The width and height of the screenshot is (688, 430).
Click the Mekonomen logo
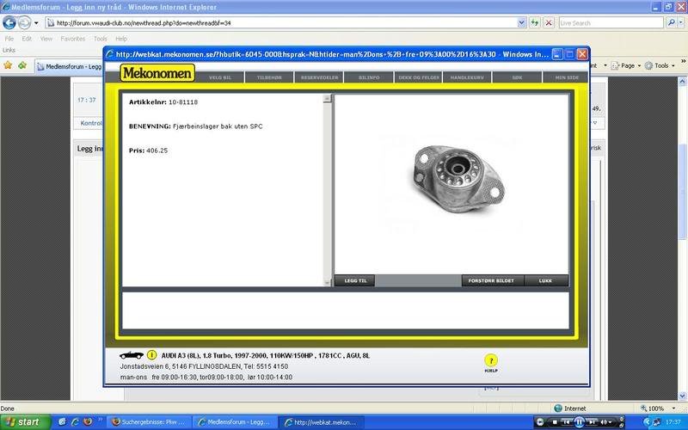point(157,74)
